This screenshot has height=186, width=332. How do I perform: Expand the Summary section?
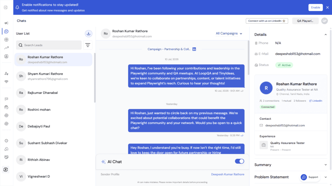click(326, 165)
